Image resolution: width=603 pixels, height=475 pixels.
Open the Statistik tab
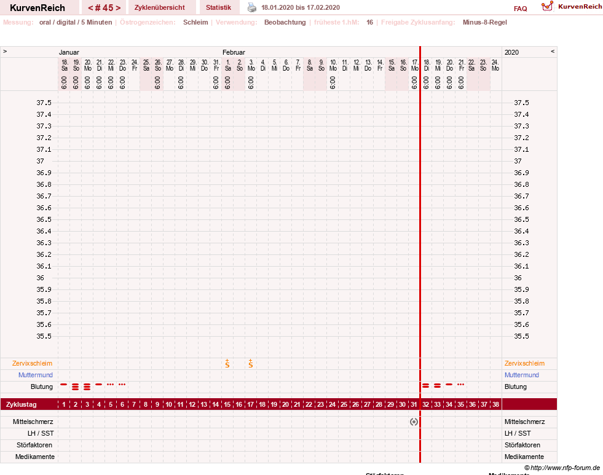point(218,7)
